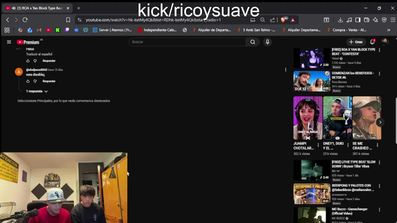Click the cast/screen icon in address bar
The image size is (397, 223).
[x=253, y=20]
